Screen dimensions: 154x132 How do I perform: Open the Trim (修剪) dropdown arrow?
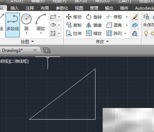pos(127,17)
